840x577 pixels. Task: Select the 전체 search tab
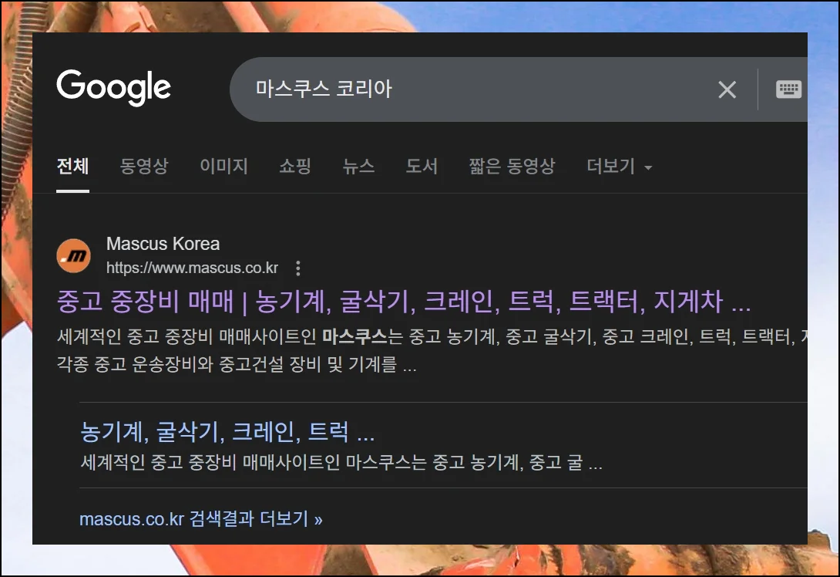pyautogui.click(x=73, y=167)
